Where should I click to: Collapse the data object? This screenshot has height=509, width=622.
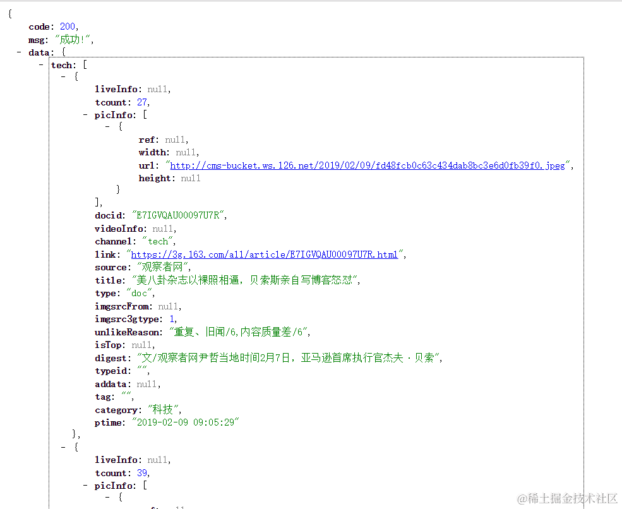click(19, 52)
